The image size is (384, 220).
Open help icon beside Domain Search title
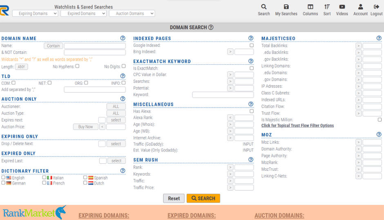click(x=211, y=27)
